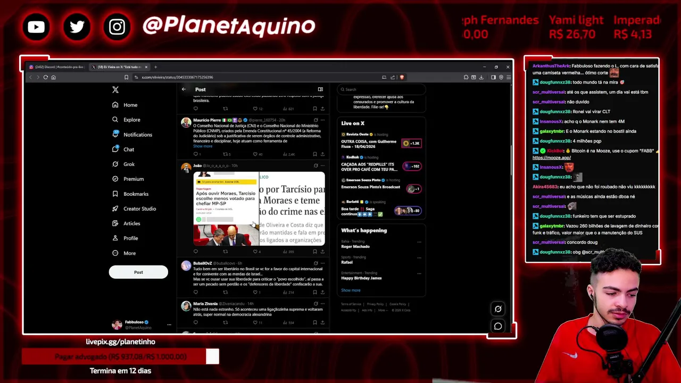
Task: Like João's post
Action: tap(255, 251)
